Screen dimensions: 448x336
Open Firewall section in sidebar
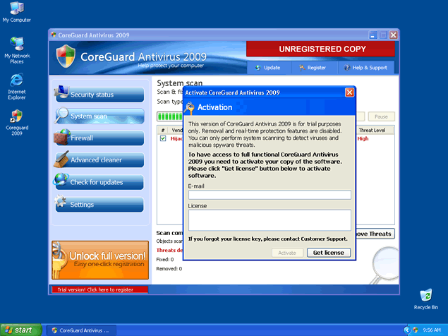(99, 138)
